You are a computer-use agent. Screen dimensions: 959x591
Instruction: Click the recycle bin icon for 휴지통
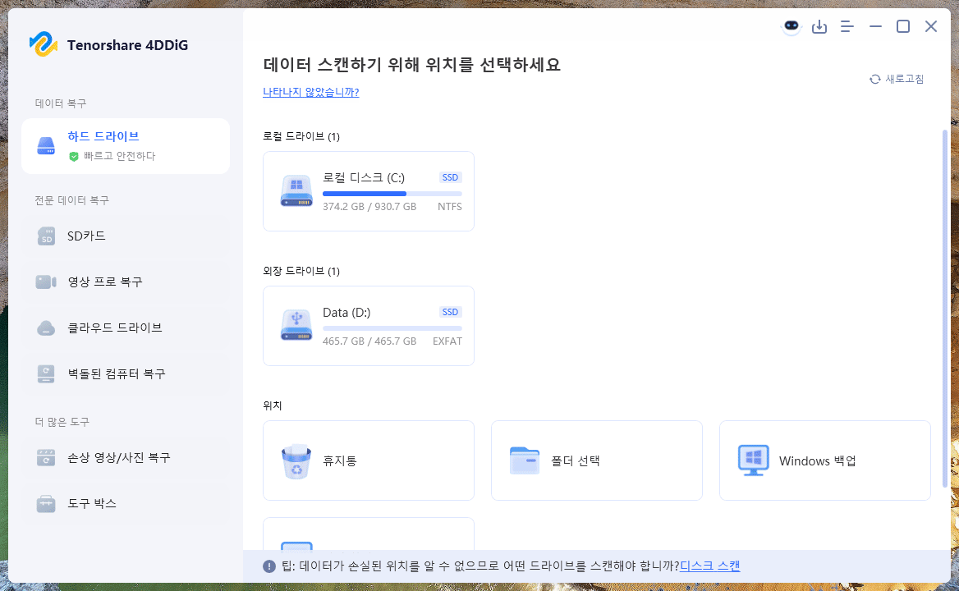(x=296, y=460)
